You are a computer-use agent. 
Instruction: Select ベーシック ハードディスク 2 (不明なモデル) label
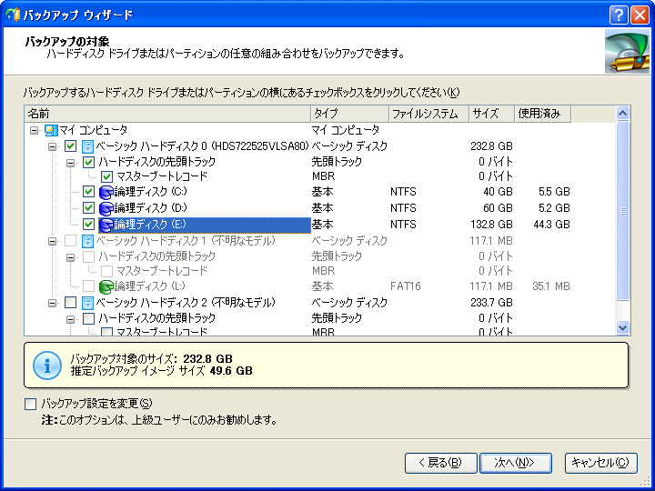[x=186, y=302]
